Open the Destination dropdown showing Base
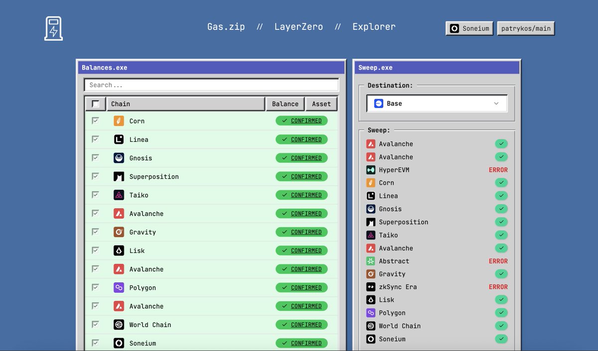The image size is (598, 351). [x=437, y=104]
